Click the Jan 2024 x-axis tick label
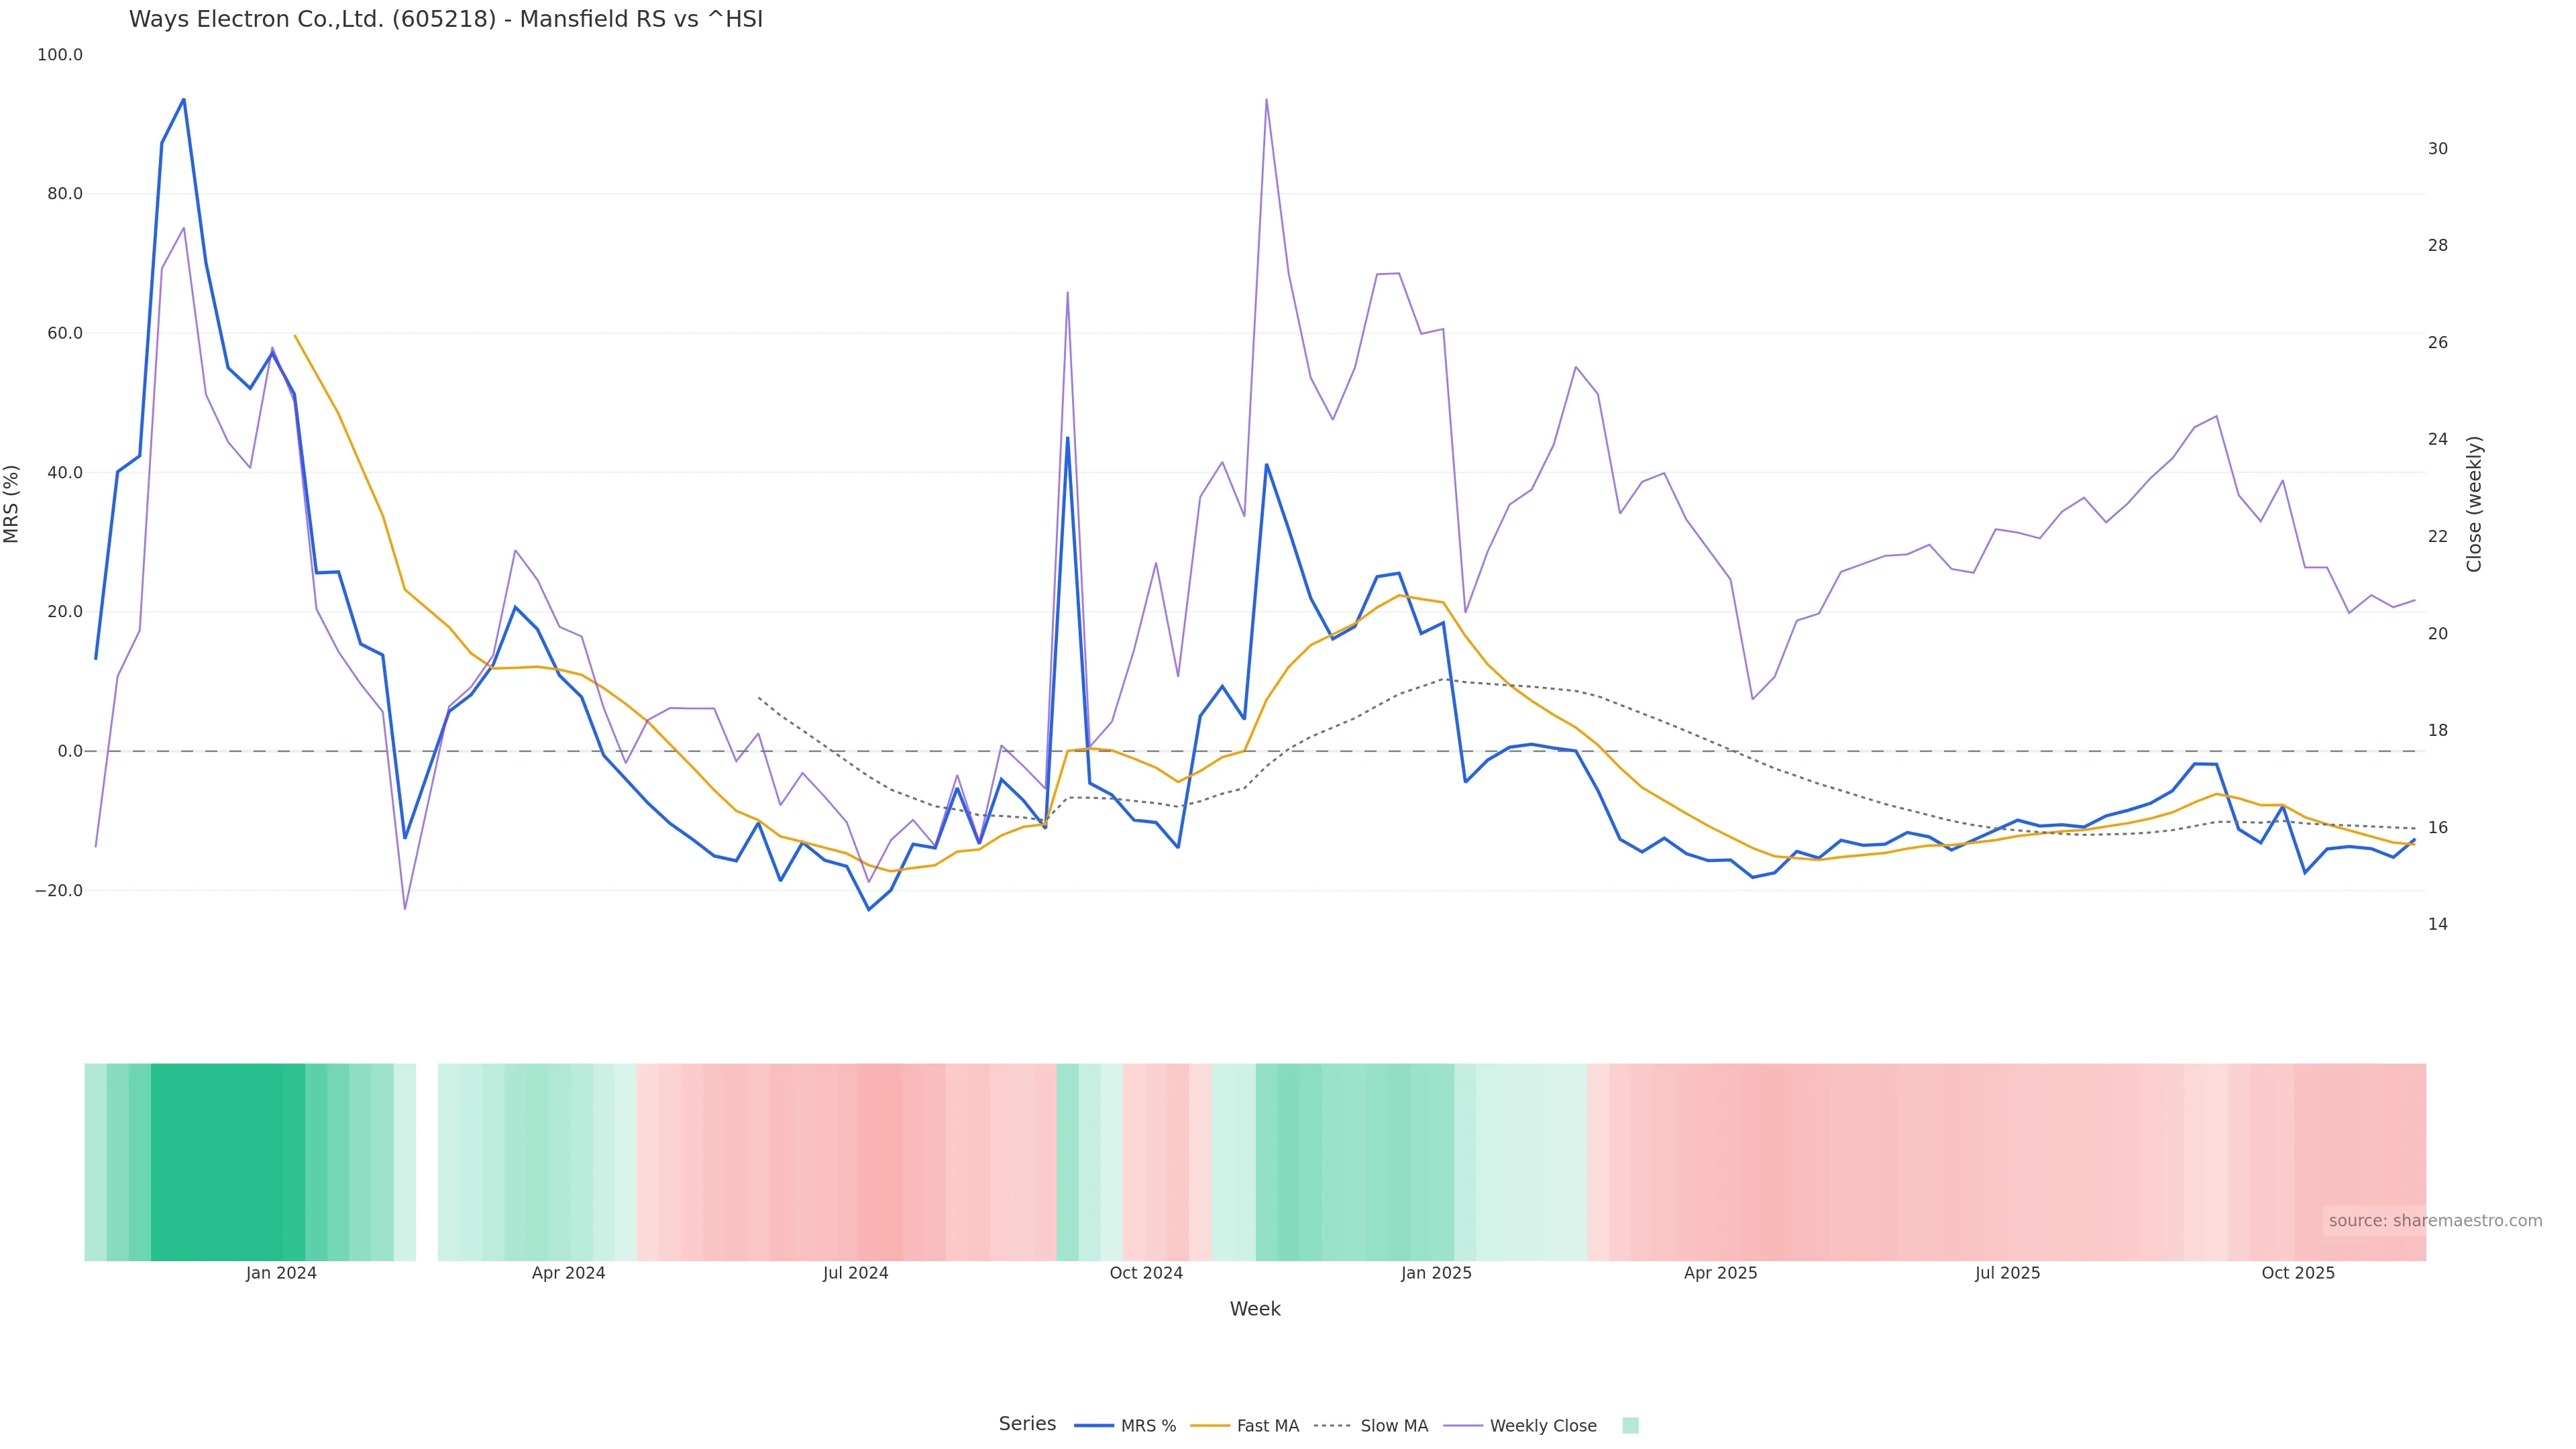Screen dimensions: 2576x1449 click(x=281, y=1273)
